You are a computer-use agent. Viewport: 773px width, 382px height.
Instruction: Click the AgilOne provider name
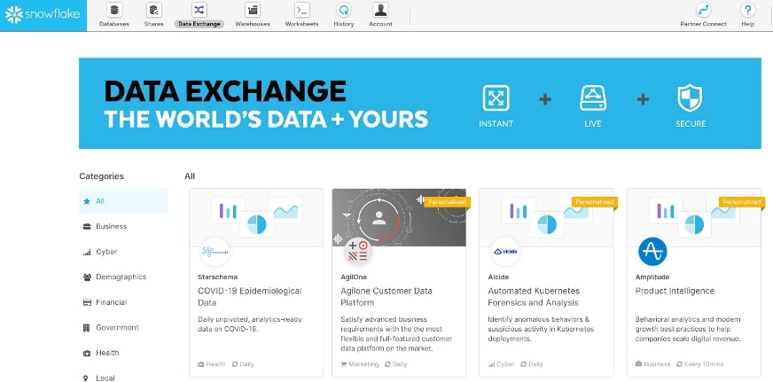tap(354, 277)
